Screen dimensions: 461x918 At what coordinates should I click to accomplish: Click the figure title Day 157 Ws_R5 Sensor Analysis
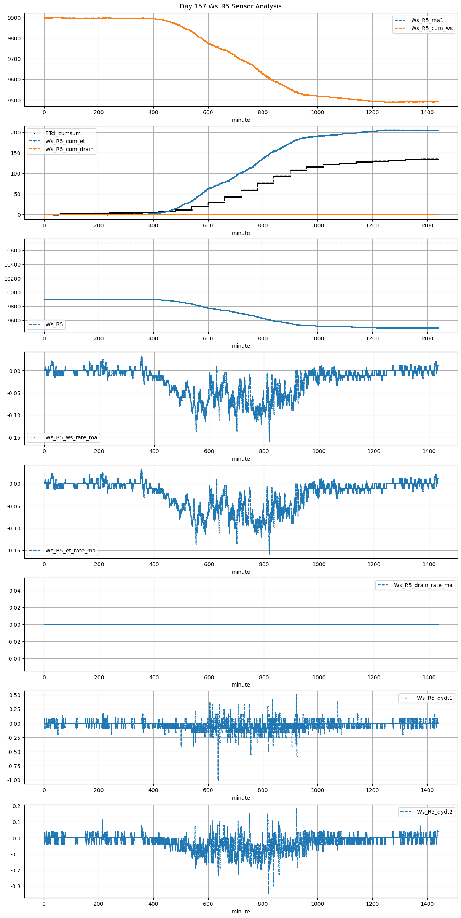pyautogui.click(x=230, y=6)
